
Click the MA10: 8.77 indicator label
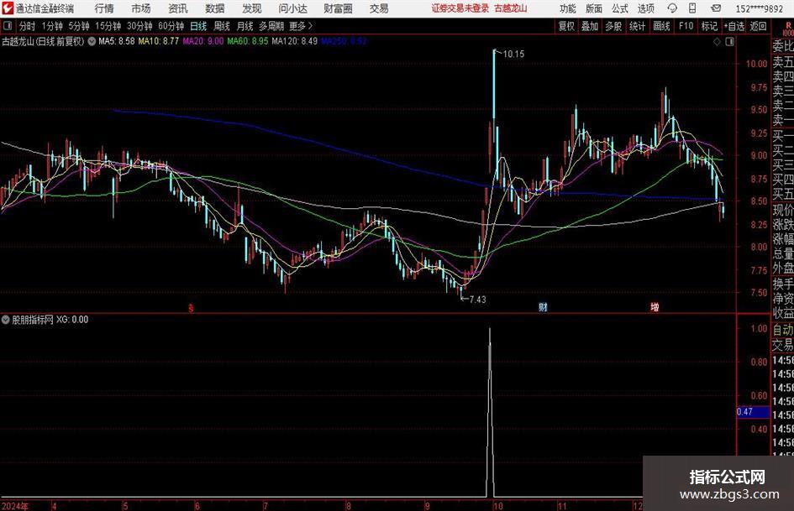[159, 41]
